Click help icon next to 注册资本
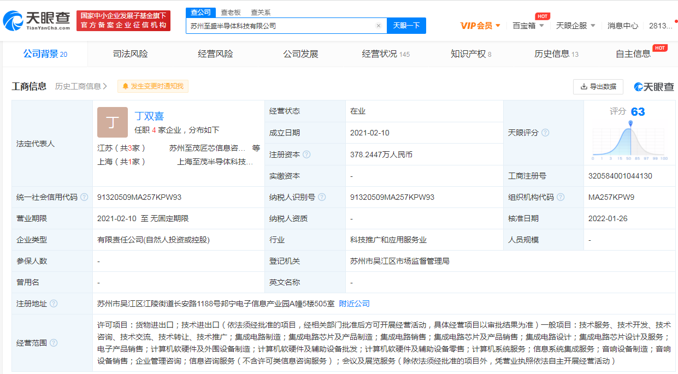This screenshot has height=374, width=678. click(x=306, y=155)
